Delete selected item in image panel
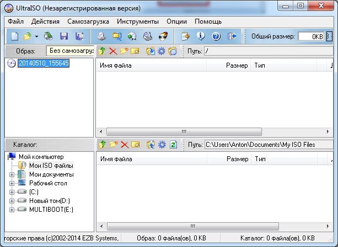This screenshot has height=247, width=338. pyautogui.click(x=113, y=51)
